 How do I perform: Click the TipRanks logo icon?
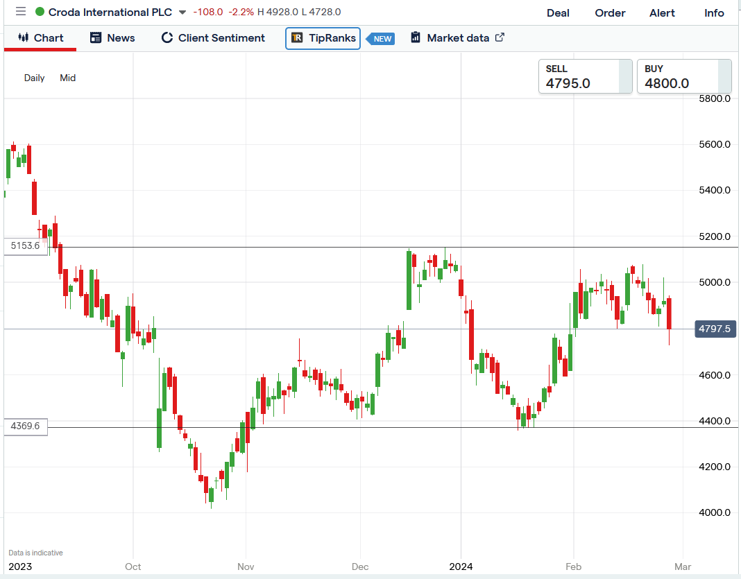(x=297, y=37)
